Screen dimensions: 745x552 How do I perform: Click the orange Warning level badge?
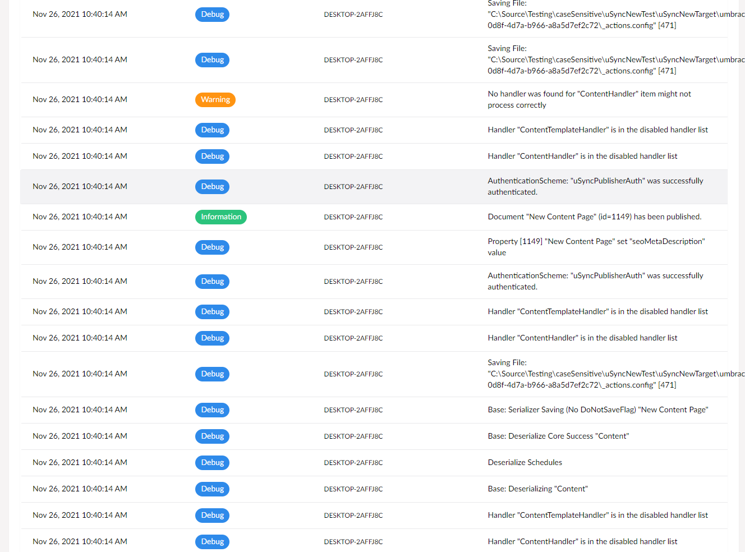pyautogui.click(x=215, y=100)
